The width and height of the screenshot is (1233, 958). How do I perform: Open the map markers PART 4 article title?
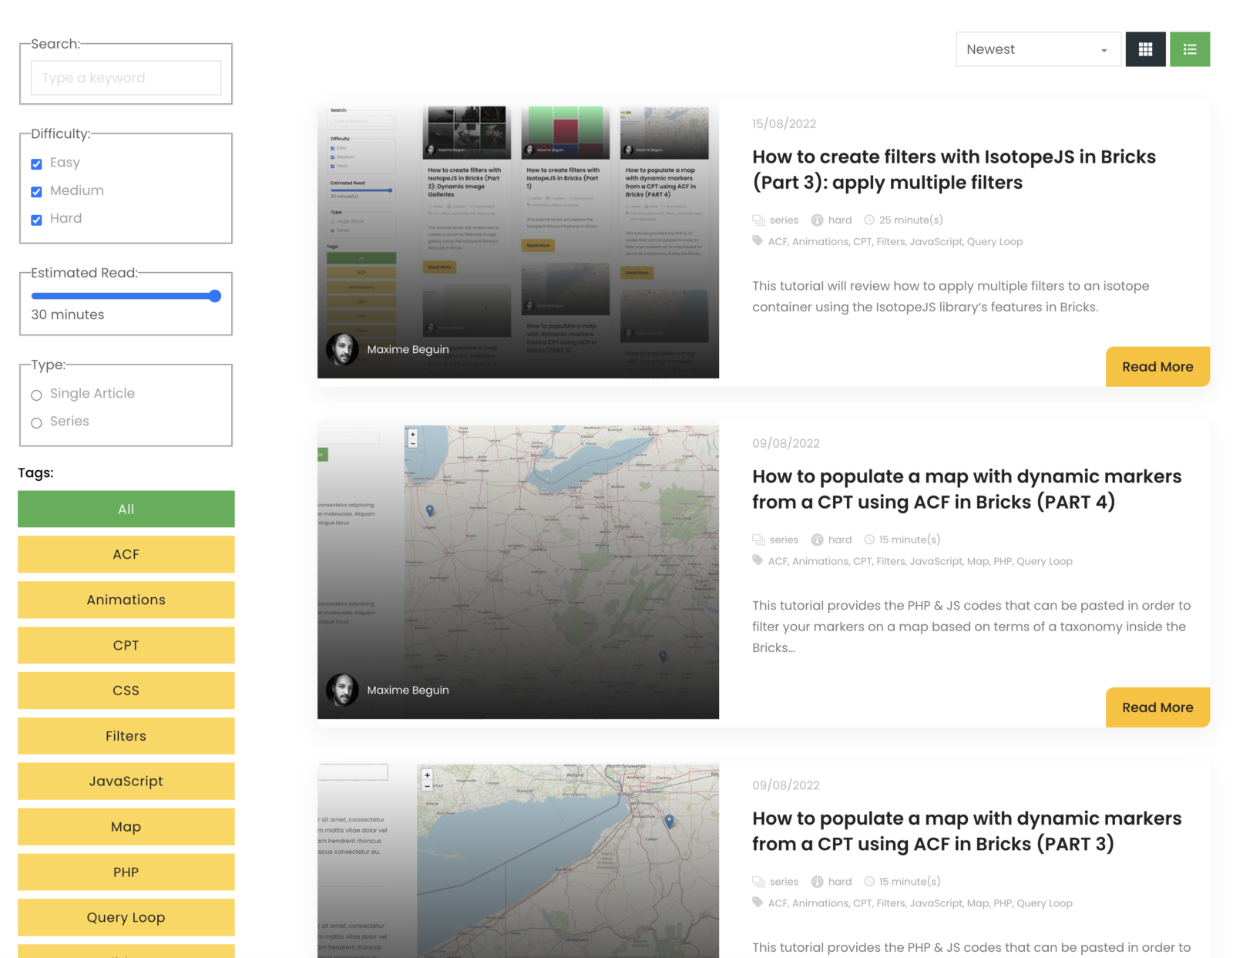(x=966, y=489)
